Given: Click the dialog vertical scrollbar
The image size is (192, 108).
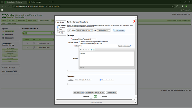Looking at the screenshot, I should [136, 57].
